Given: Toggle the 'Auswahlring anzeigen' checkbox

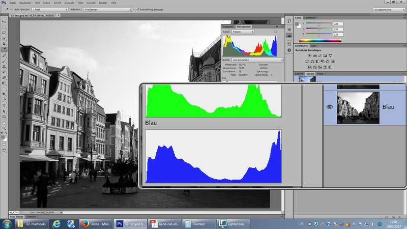Looking at the screenshot, I should click(x=138, y=9).
